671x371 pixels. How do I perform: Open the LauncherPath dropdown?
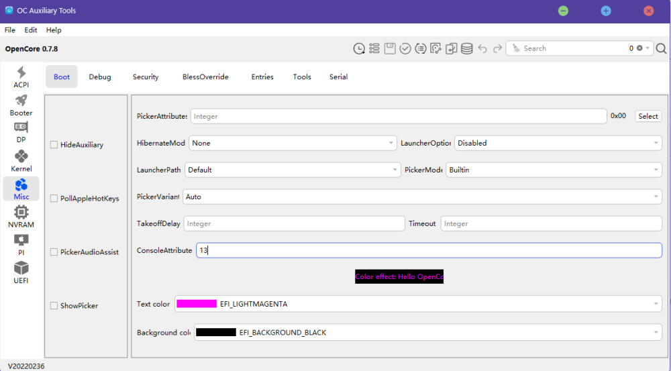click(293, 170)
